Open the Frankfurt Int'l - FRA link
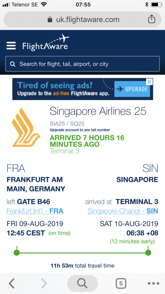The image size is (165, 294). coord(35,211)
